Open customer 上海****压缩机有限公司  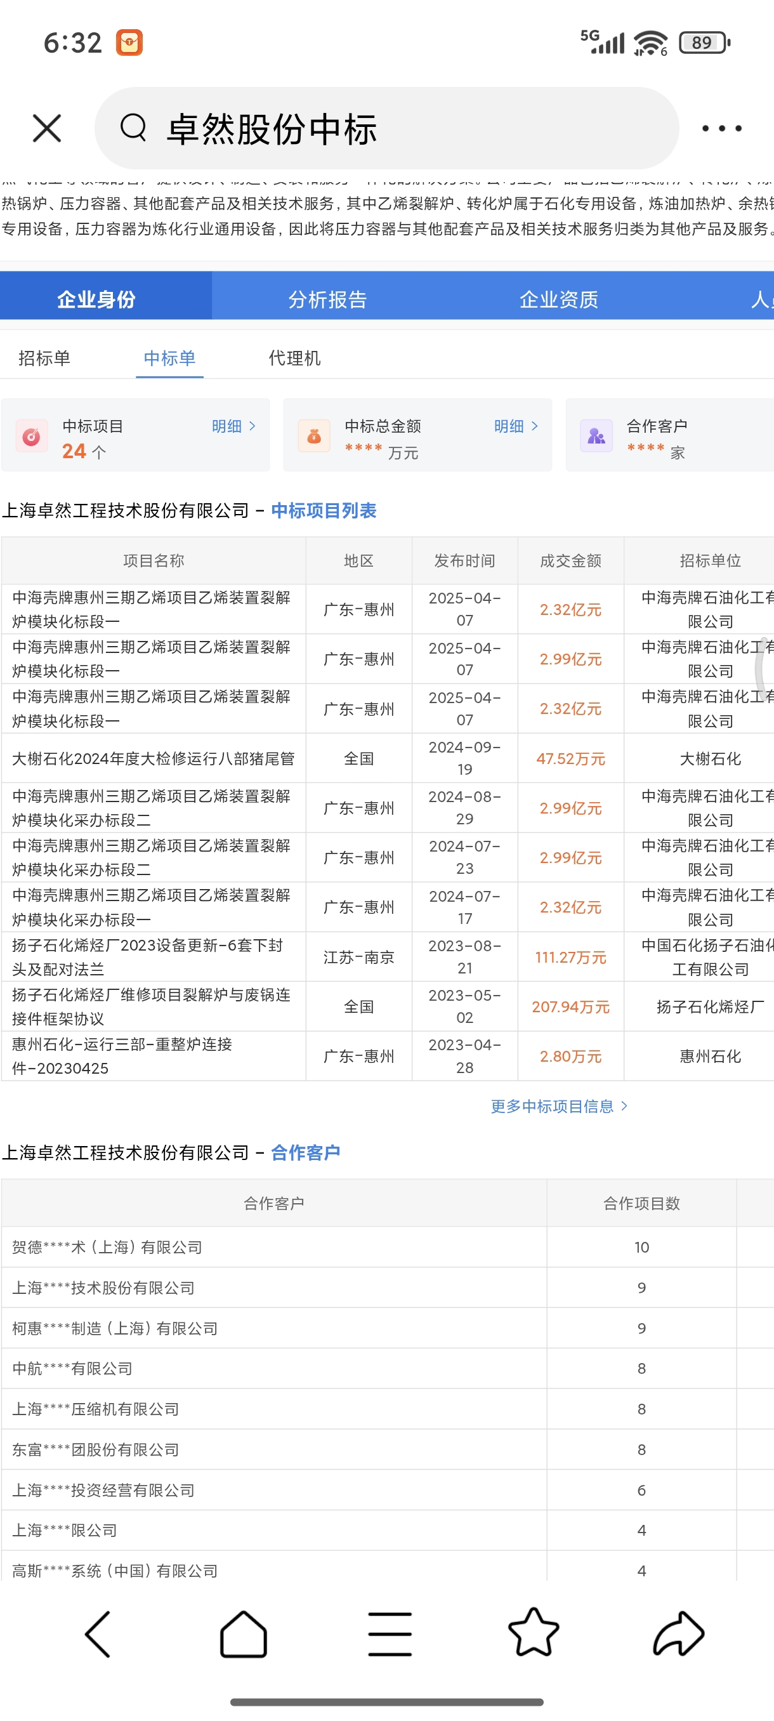pos(96,1409)
